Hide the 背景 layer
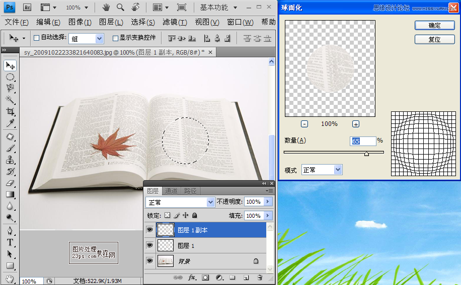Screen dimensions: 461x285 [x=150, y=260]
